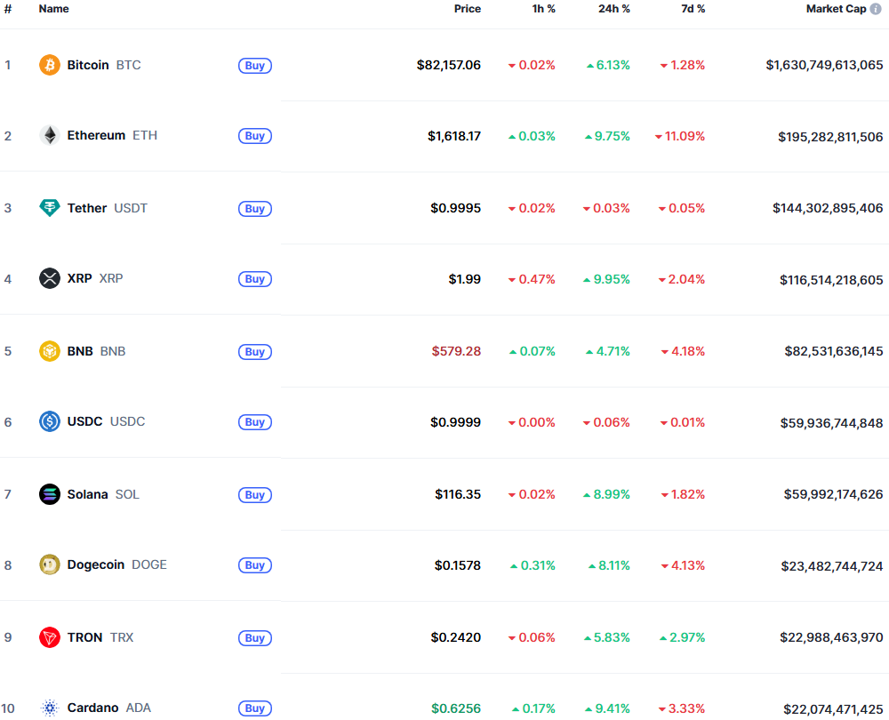This screenshot has height=720, width=889.
Task: Click the Dogecoin logo icon
Action: tap(50, 564)
